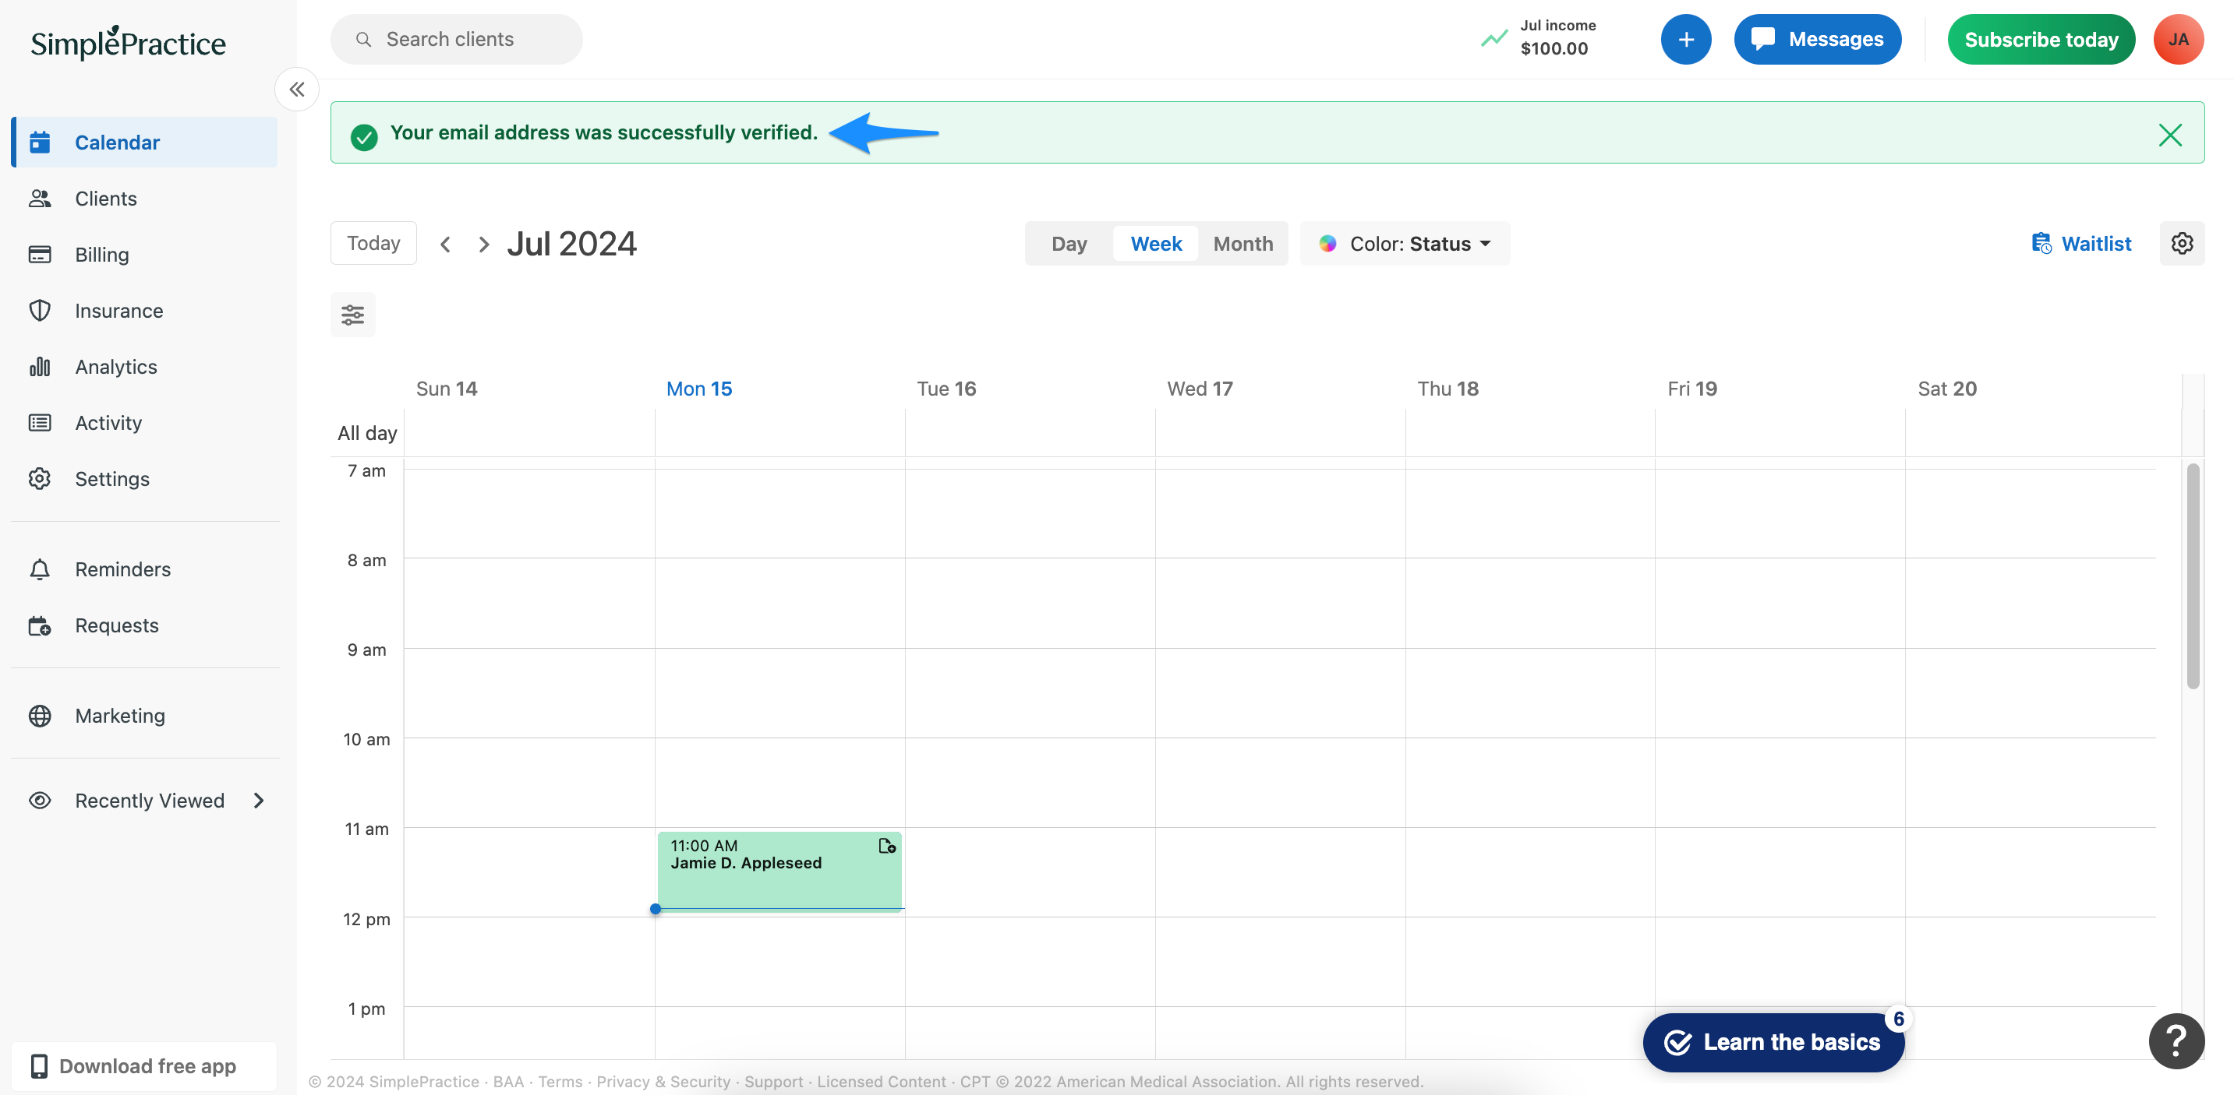Select Fri 19 column header

(1692, 388)
